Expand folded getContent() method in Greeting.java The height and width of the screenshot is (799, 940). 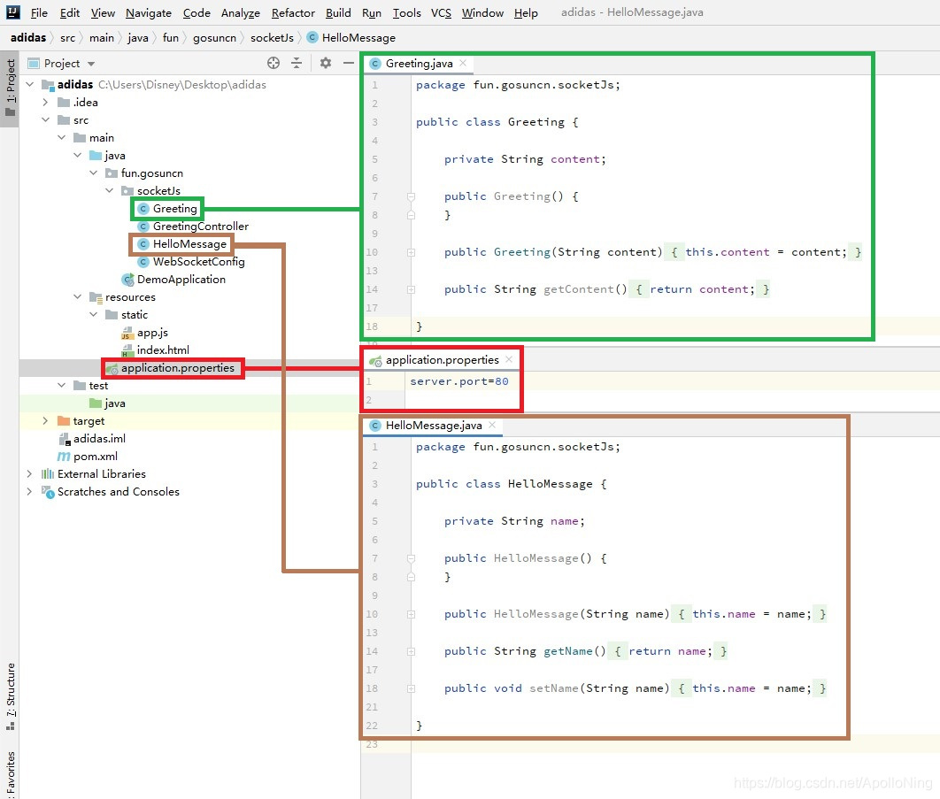click(412, 289)
